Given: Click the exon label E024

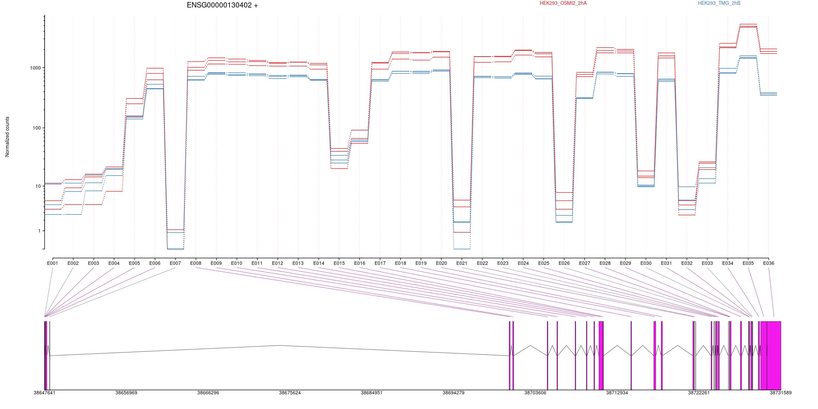Looking at the screenshot, I should tap(523, 263).
